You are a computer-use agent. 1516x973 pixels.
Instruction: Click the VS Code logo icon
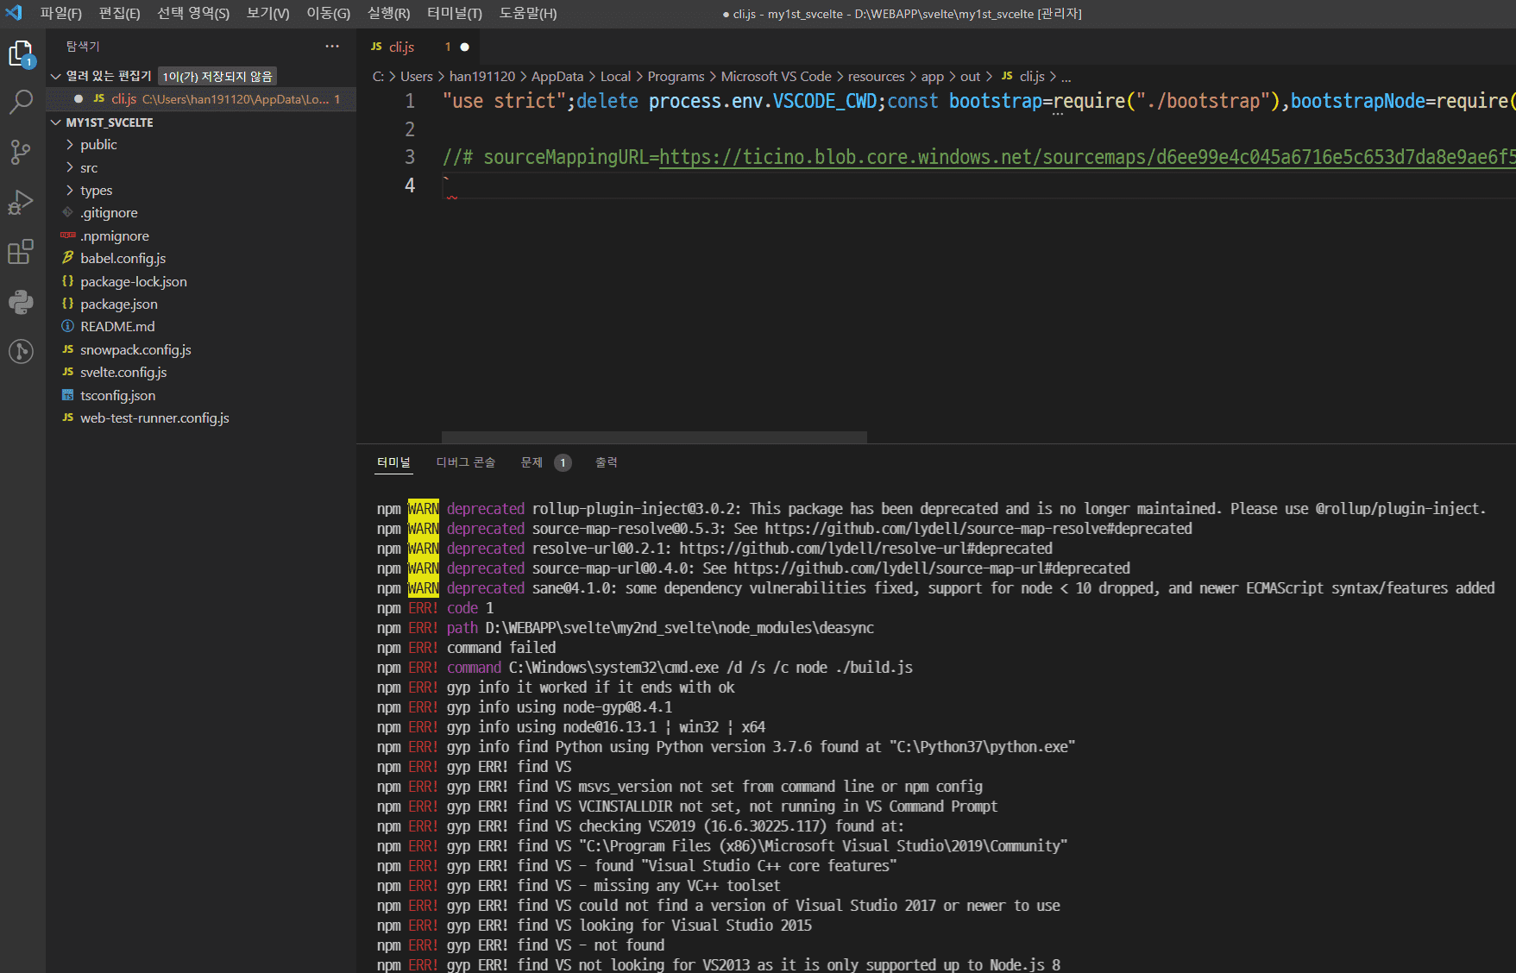(x=14, y=13)
